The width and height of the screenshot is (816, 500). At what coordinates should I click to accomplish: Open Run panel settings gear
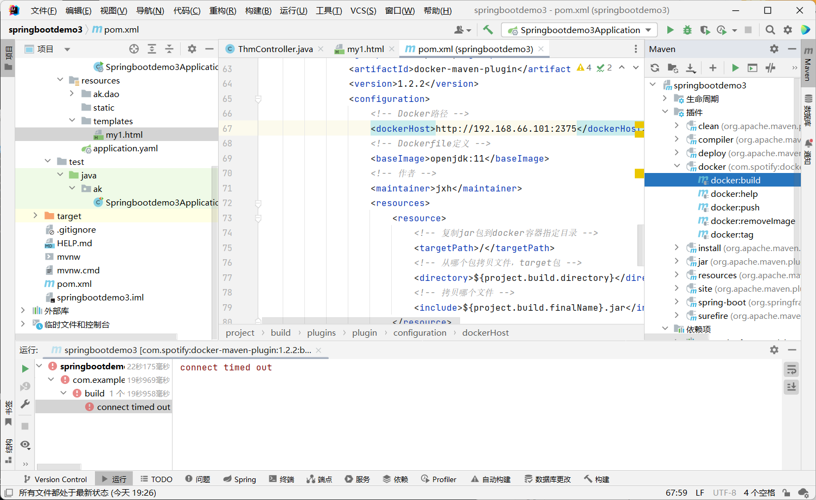(774, 350)
